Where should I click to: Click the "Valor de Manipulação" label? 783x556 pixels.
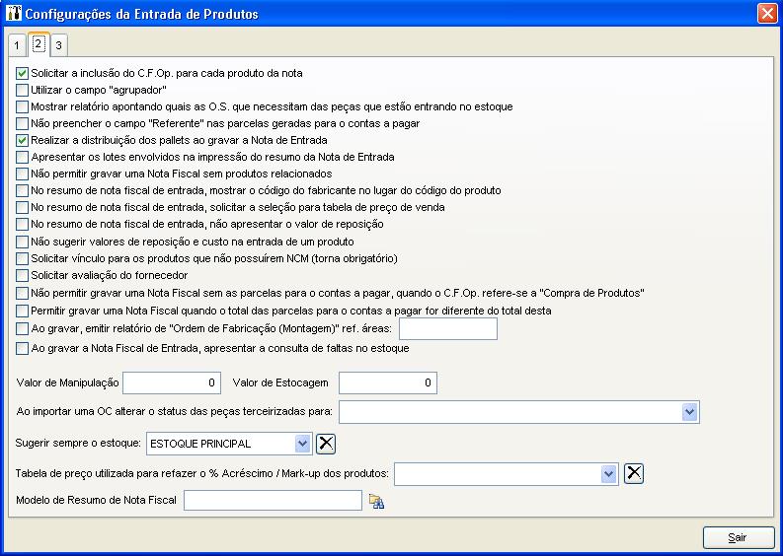pyautogui.click(x=67, y=382)
